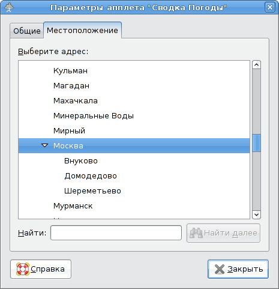The height and width of the screenshot is (289, 279).
Task: Close the dialog with title bar X
Action: tap(270, 7)
